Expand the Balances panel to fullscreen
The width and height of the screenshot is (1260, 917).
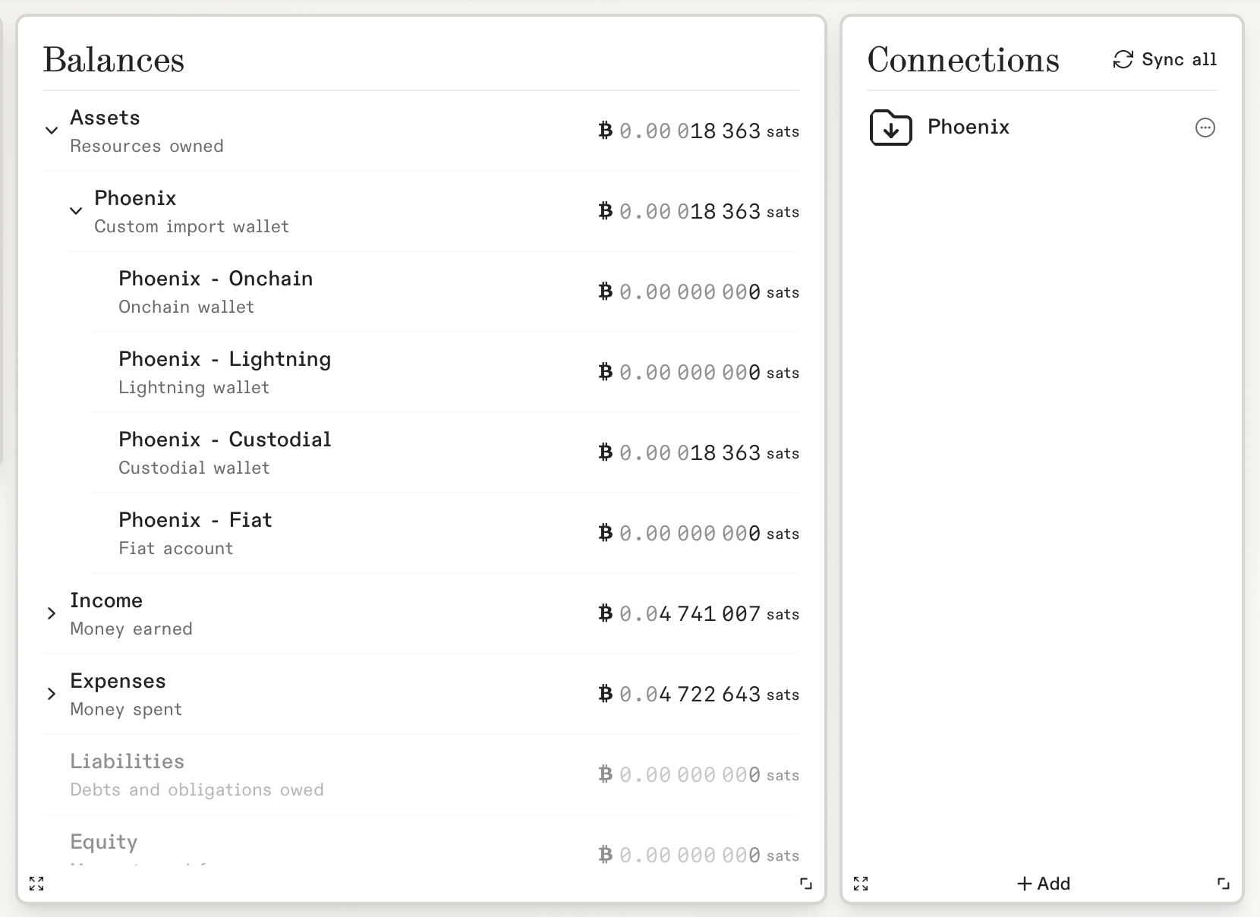36,884
